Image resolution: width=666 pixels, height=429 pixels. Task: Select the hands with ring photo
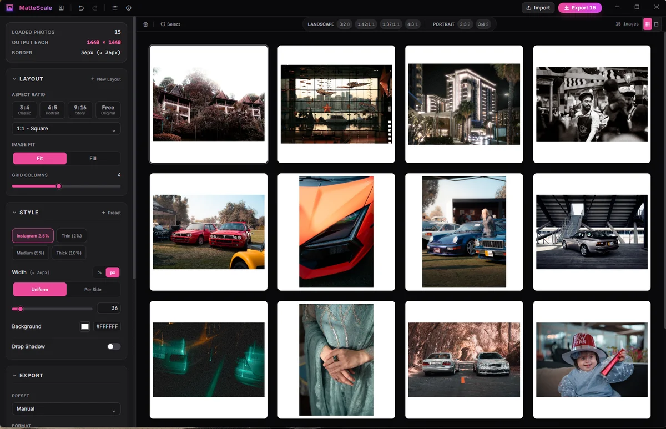(336, 360)
